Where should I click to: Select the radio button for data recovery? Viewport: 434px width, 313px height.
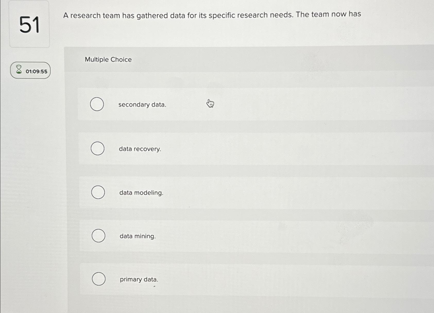point(98,149)
